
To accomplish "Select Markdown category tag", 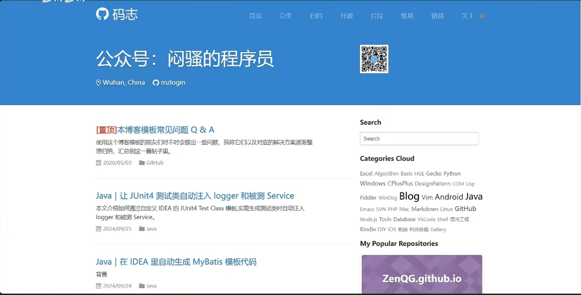I will pyautogui.click(x=424, y=209).
